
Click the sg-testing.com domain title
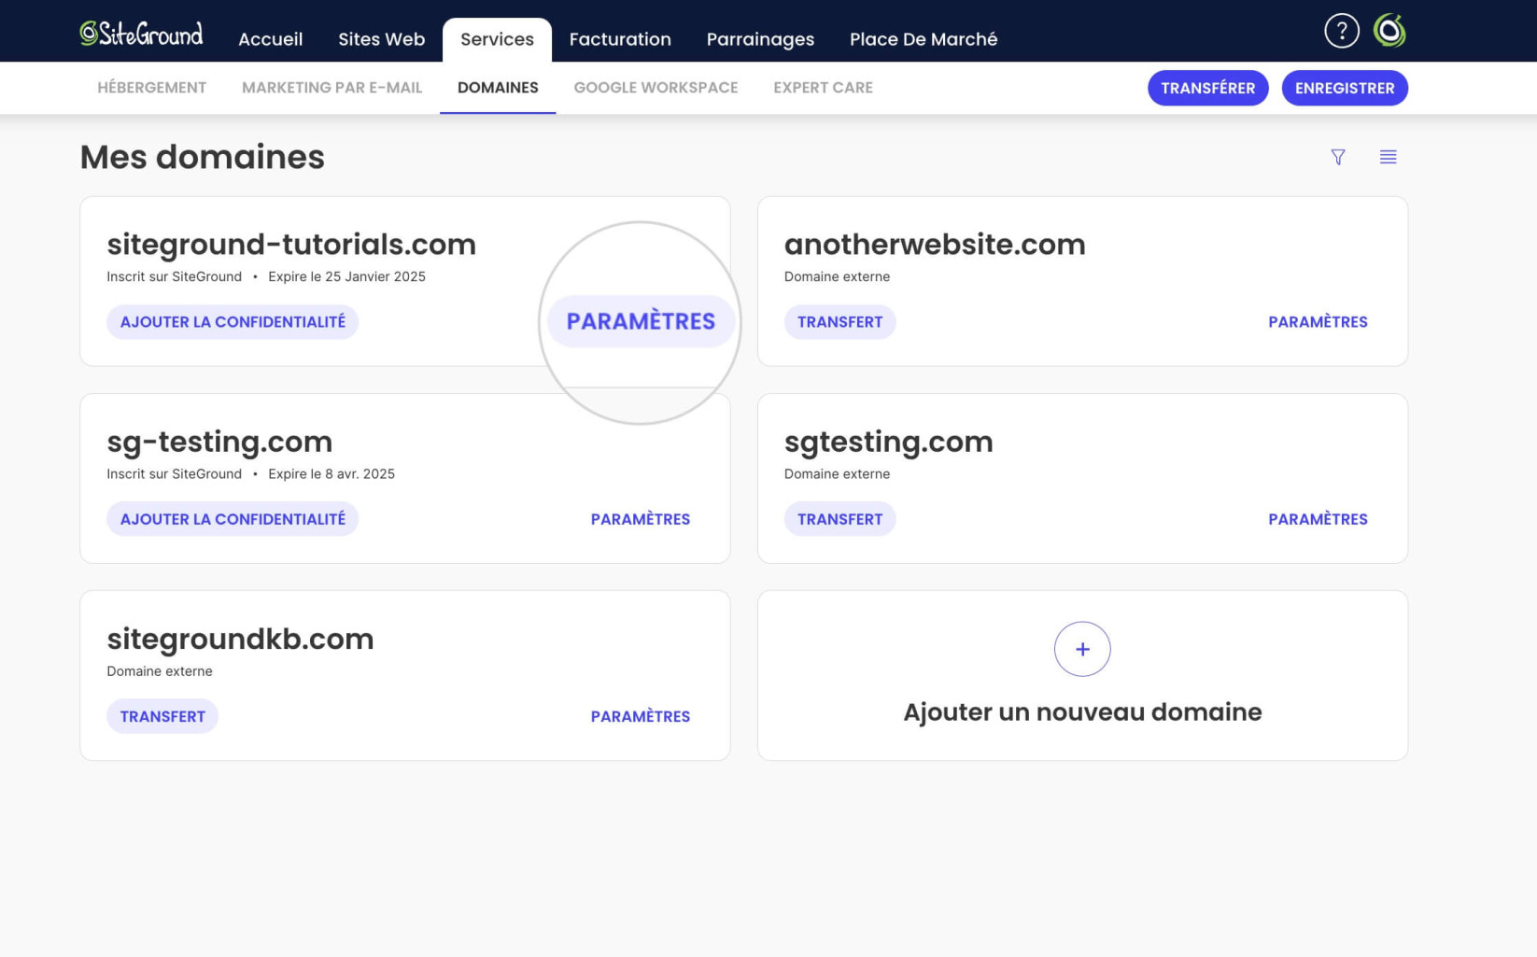click(219, 442)
